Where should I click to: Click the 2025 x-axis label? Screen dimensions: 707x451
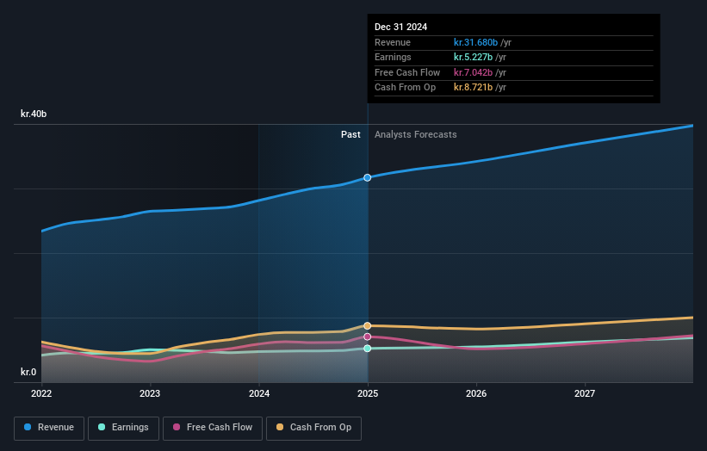[x=368, y=393]
